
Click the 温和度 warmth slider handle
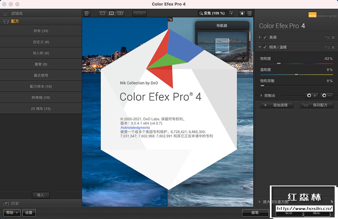pyautogui.click(x=297, y=75)
